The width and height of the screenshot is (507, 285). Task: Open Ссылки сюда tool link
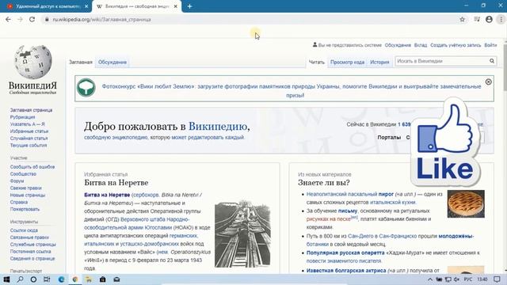pos(24,230)
